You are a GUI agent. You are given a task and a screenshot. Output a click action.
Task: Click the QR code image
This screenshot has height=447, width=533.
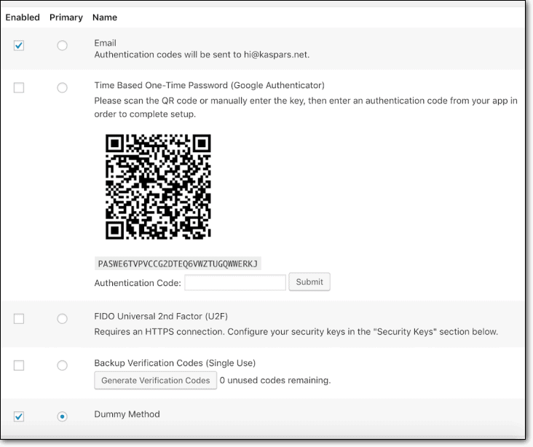(x=158, y=186)
